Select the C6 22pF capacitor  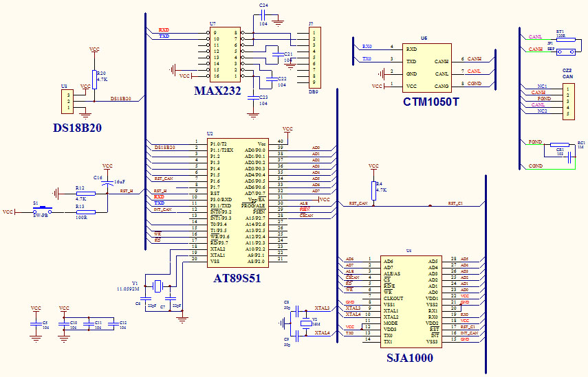146,299
